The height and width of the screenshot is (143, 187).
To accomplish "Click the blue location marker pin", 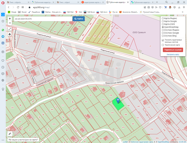I will [118, 101].
